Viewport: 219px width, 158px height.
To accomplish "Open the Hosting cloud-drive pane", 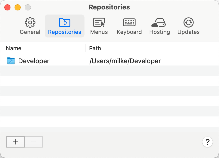I will click(x=160, y=26).
